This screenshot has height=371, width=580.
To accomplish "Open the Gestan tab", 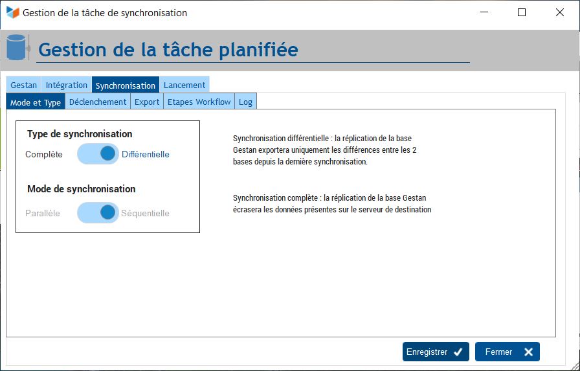I will pos(24,85).
